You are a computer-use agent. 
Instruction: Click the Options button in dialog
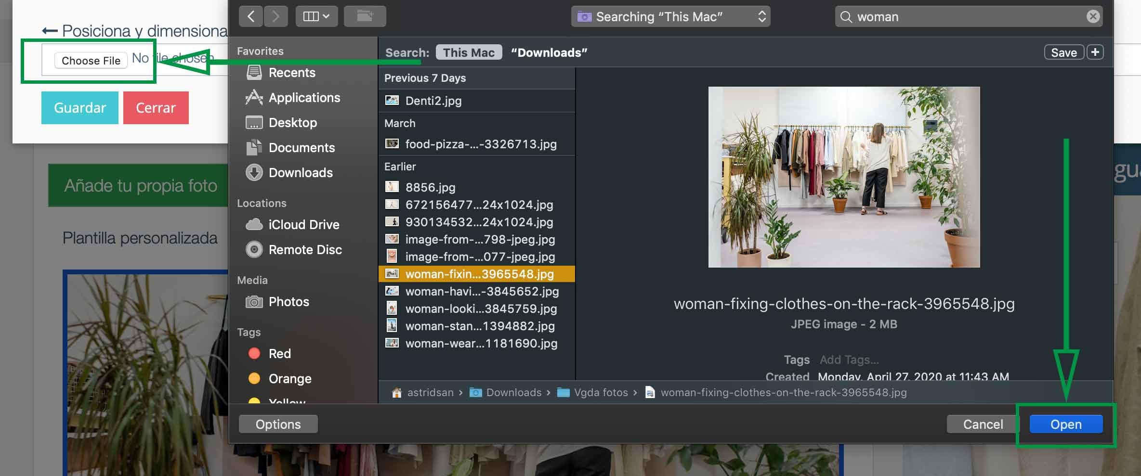click(x=278, y=424)
